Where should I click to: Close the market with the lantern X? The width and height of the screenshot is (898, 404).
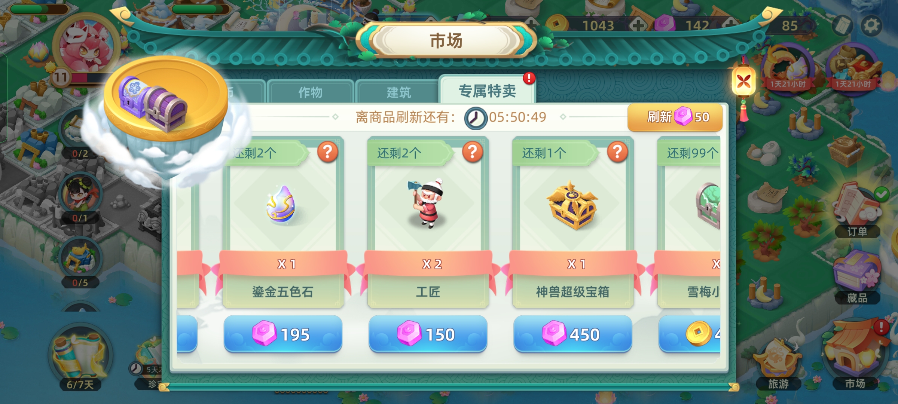[x=743, y=81]
